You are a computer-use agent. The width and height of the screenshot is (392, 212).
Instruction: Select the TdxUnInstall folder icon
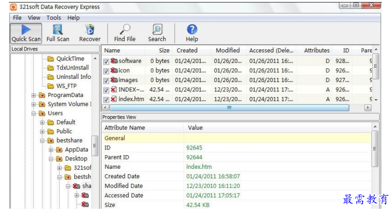[51, 68]
